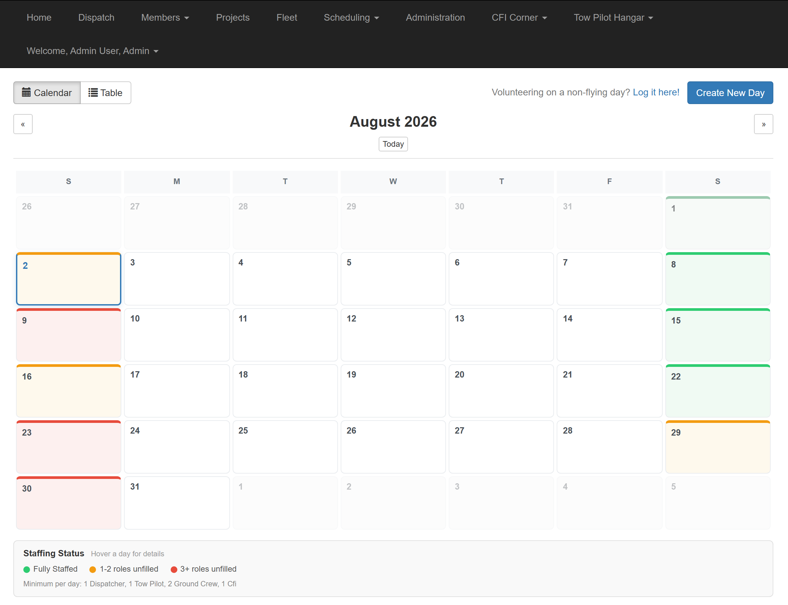Open the Members dropdown menu
Screen dimensions: 788x605
click(x=165, y=17)
